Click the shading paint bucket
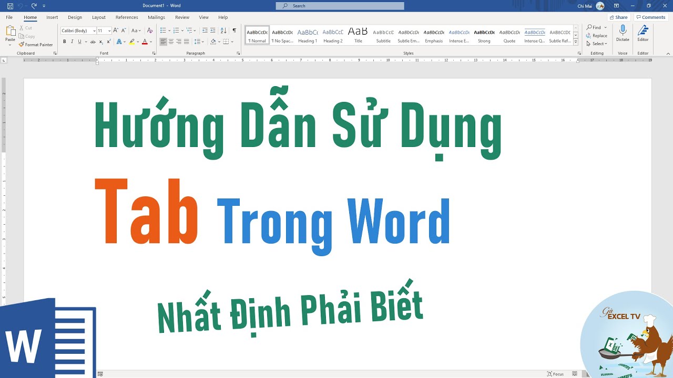The width and height of the screenshot is (673, 378). pyautogui.click(x=212, y=41)
